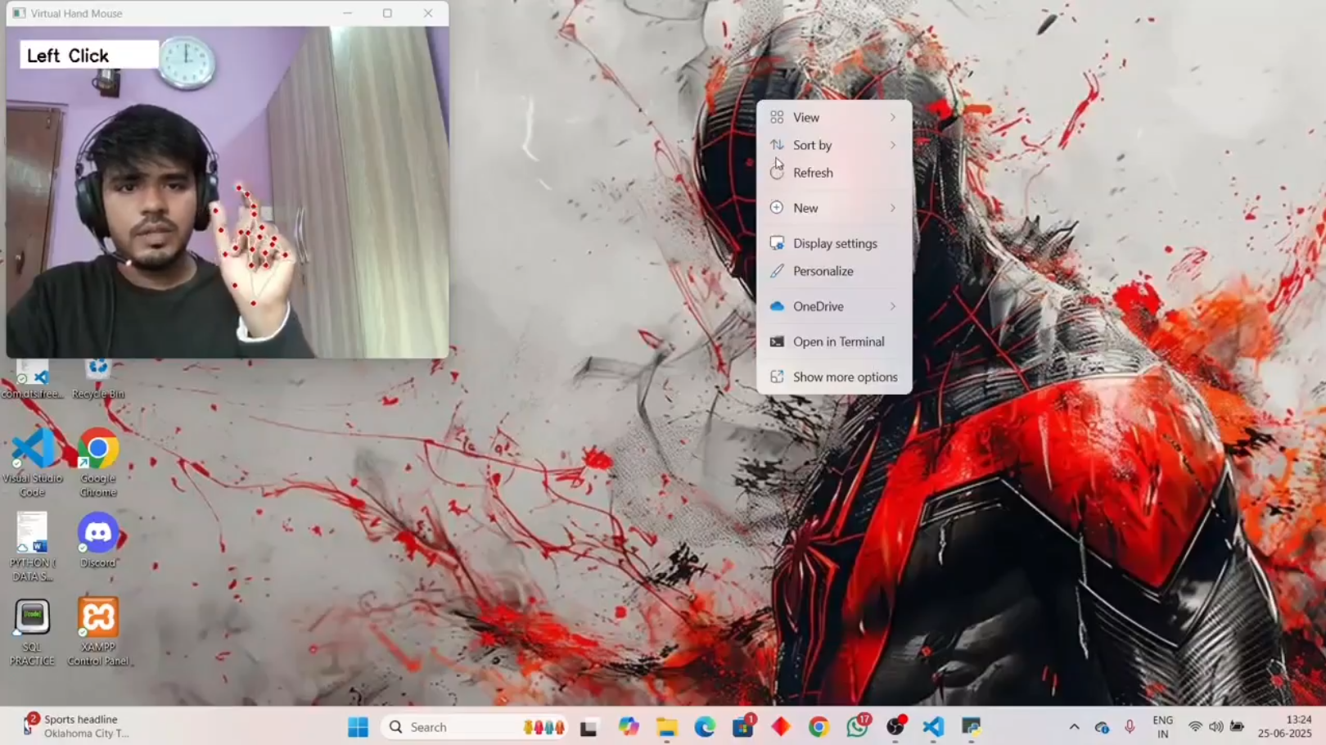
Task: Switch to Visual Studio Code on the taskbar
Action: coord(933,727)
